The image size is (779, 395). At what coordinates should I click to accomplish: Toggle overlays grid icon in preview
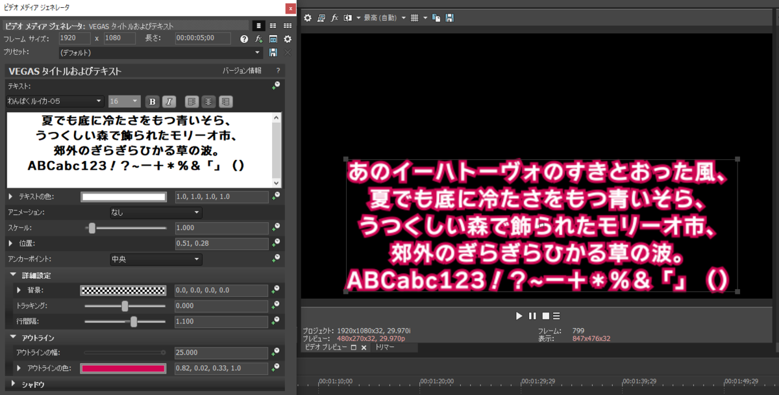[414, 18]
